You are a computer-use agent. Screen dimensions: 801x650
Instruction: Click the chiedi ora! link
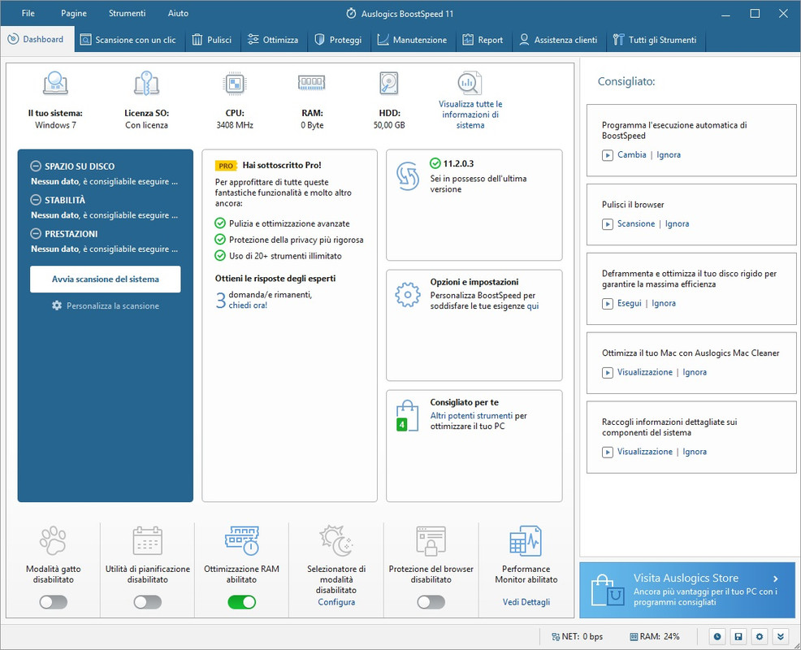(x=248, y=305)
